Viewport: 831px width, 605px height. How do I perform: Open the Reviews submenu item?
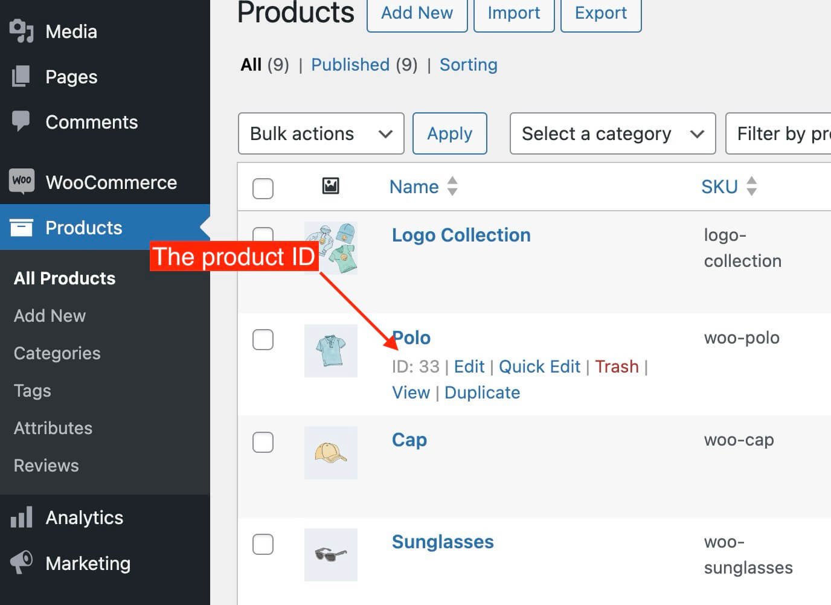47,465
